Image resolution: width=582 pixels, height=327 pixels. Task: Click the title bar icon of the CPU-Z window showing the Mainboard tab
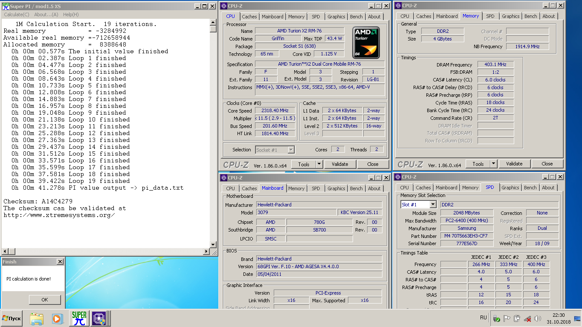click(x=223, y=178)
